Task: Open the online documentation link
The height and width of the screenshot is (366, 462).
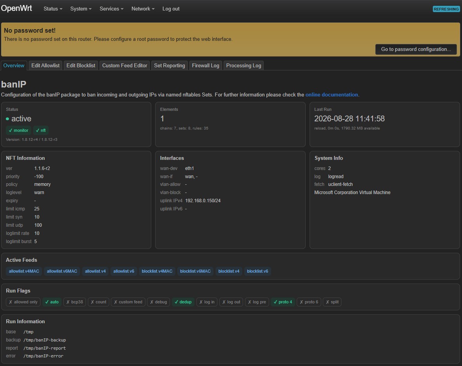Action: point(331,95)
